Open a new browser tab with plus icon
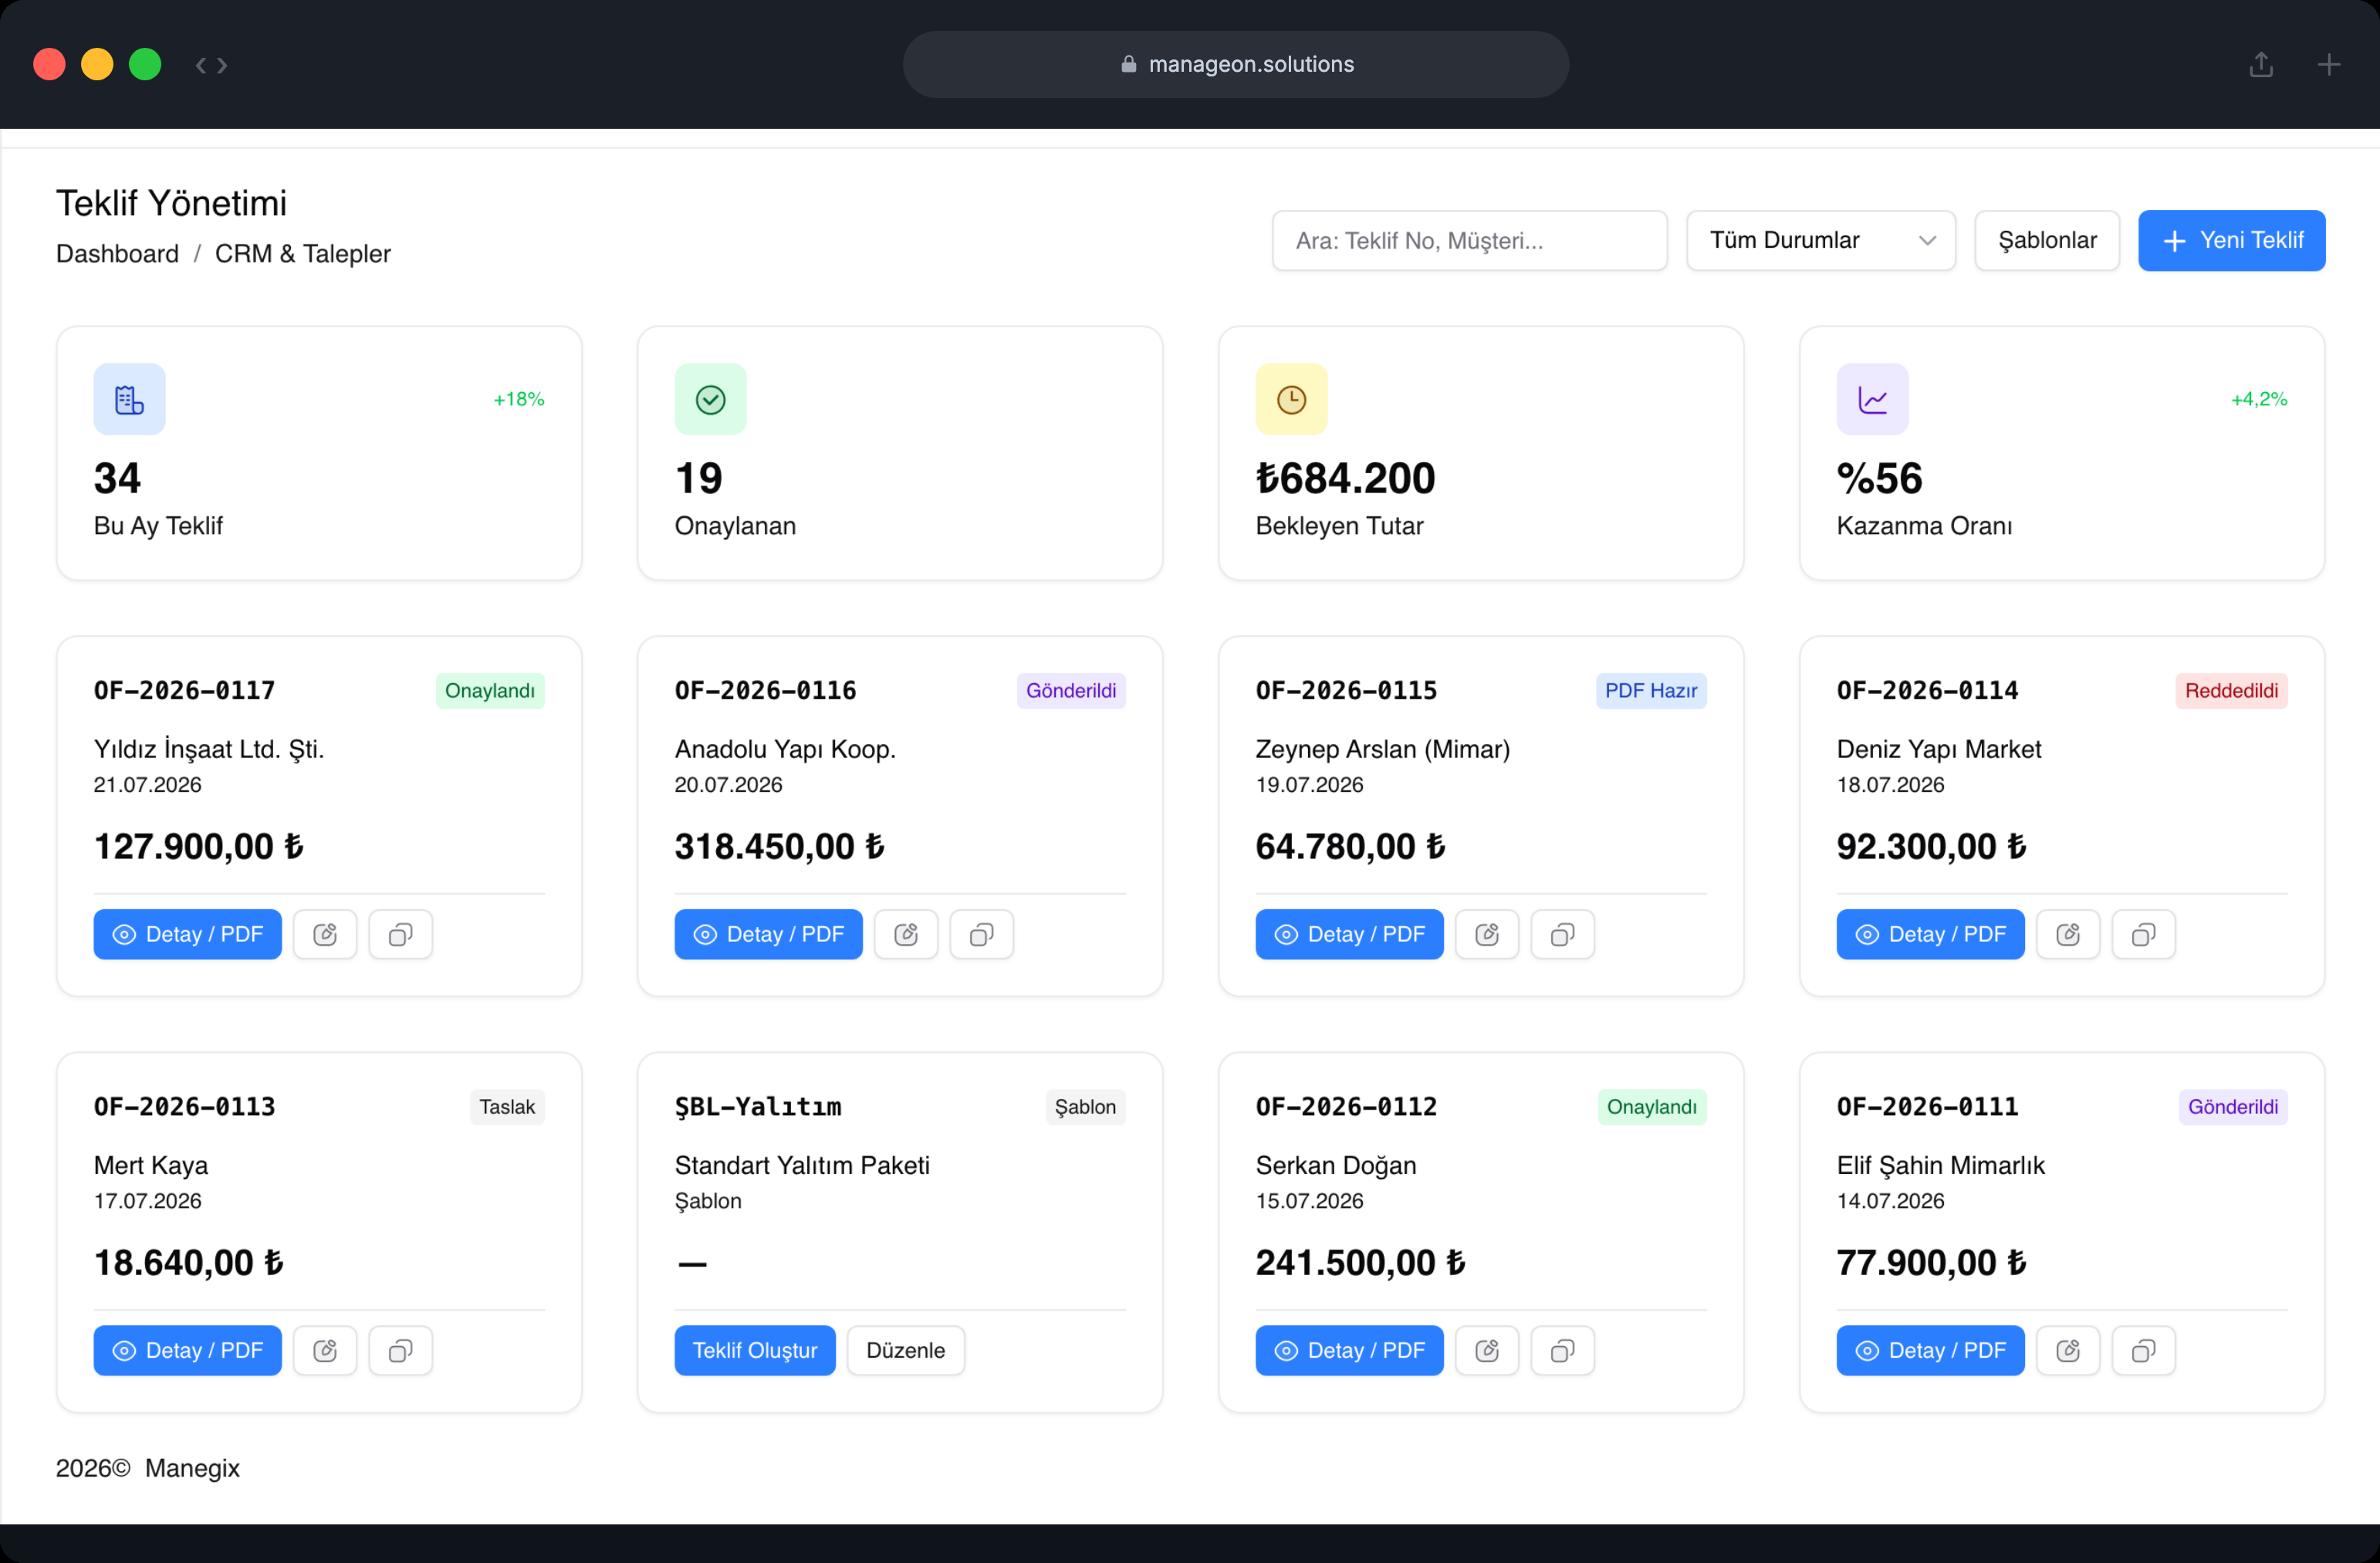 coord(2328,65)
